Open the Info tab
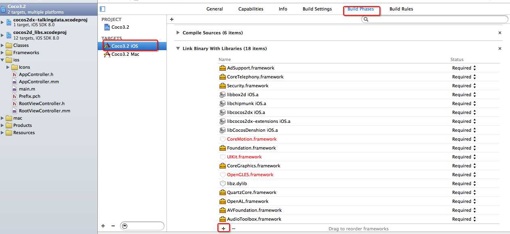 tap(283, 9)
